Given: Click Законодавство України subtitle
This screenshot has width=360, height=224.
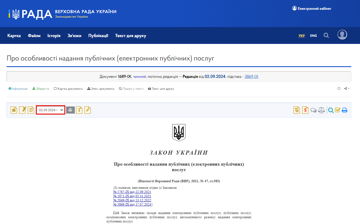Looking at the screenshot, I should (x=71, y=17).
